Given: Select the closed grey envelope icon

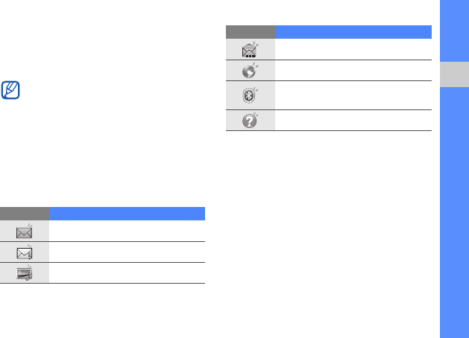Looking at the screenshot, I should [x=24, y=231].
